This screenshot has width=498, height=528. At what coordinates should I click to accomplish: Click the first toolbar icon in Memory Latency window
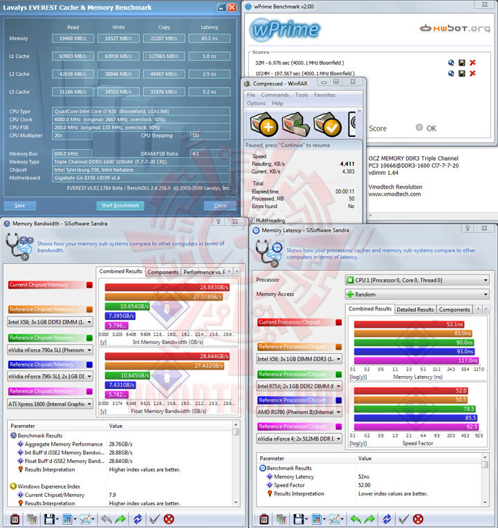pos(264,519)
